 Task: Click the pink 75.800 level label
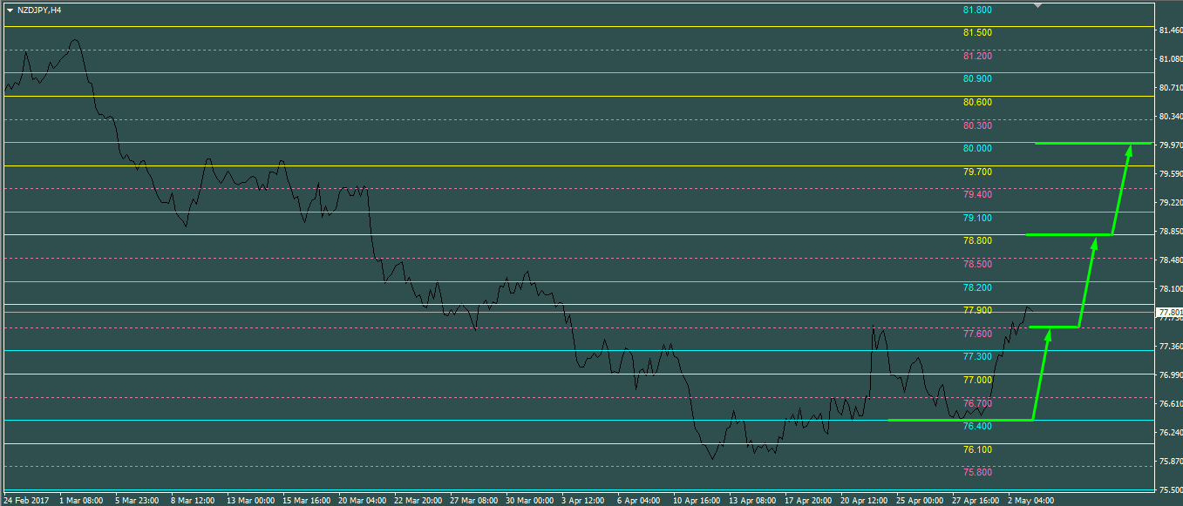977,472
